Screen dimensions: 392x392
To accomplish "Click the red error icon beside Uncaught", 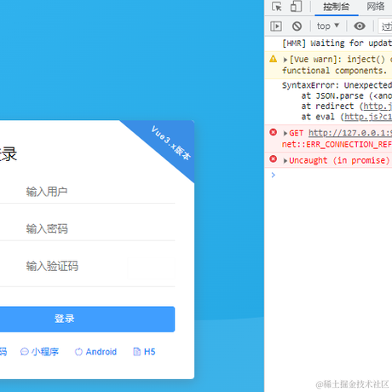I will (x=273, y=159).
